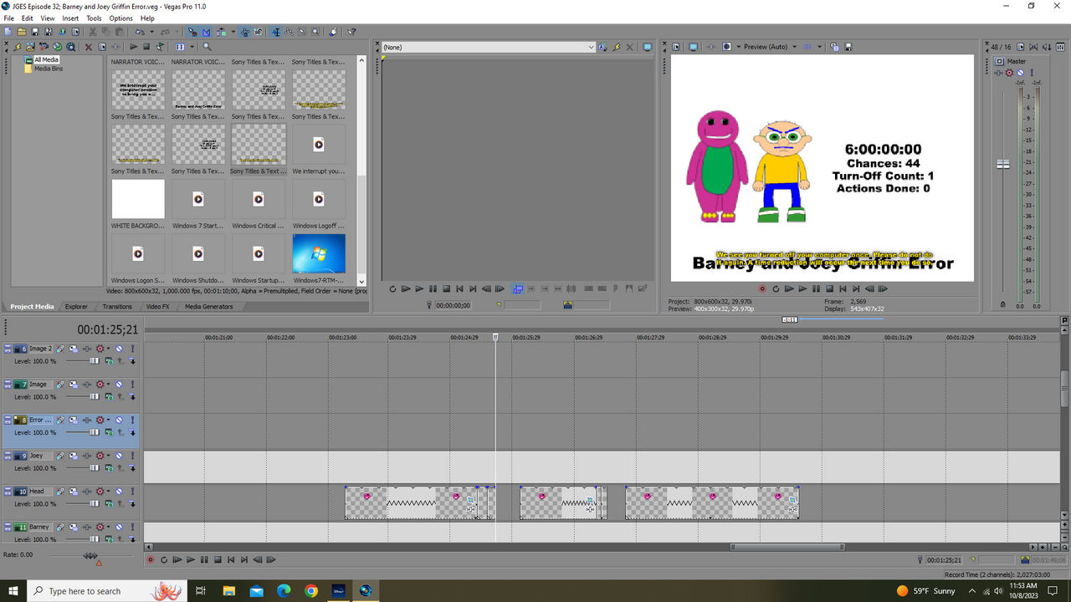The height and width of the screenshot is (602, 1071).
Task: Click the Master volume fader
Action: coord(1003,164)
